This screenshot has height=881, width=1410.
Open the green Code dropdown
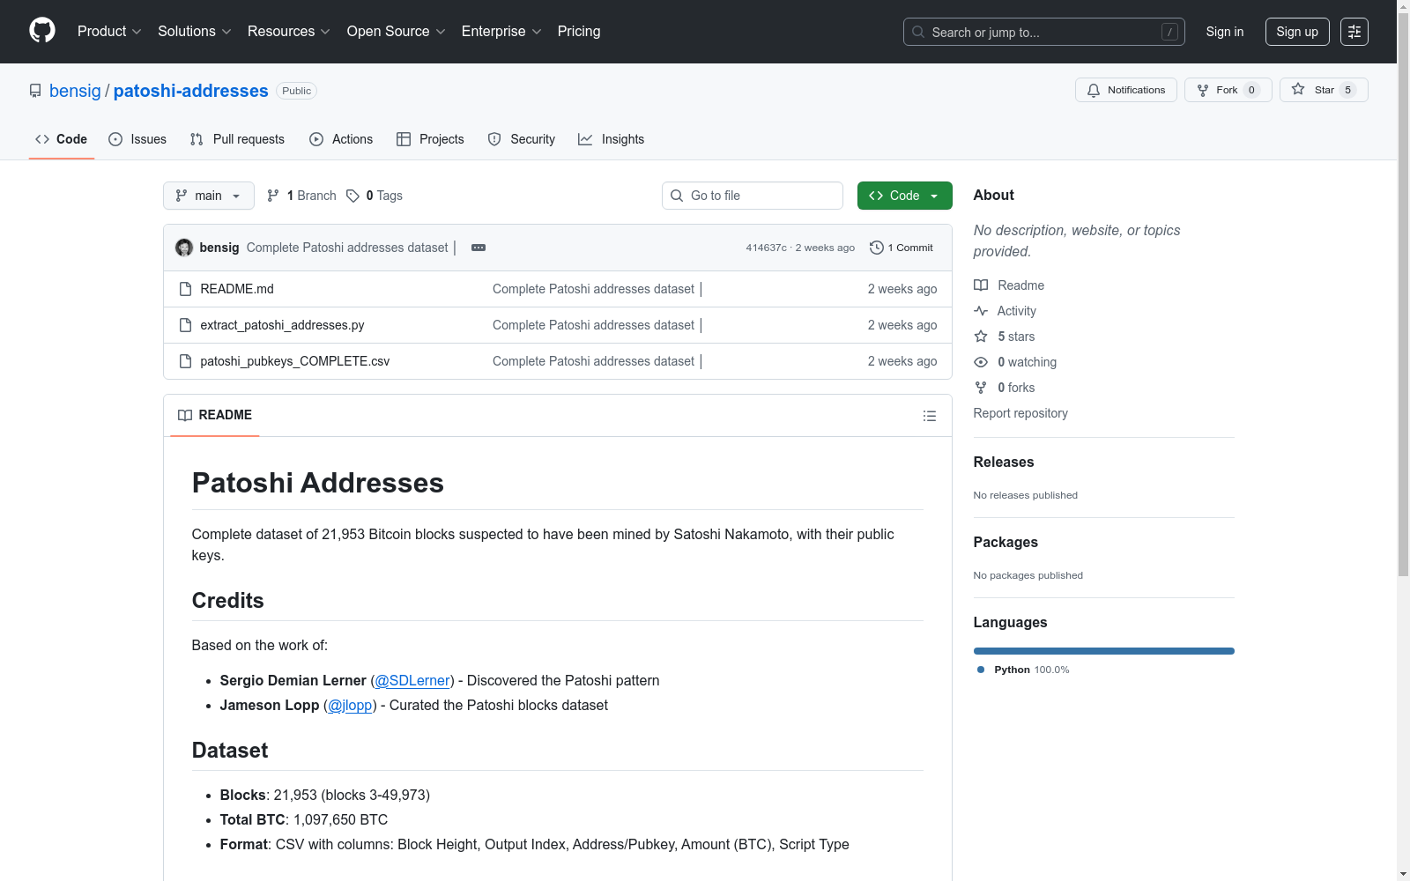(x=904, y=196)
